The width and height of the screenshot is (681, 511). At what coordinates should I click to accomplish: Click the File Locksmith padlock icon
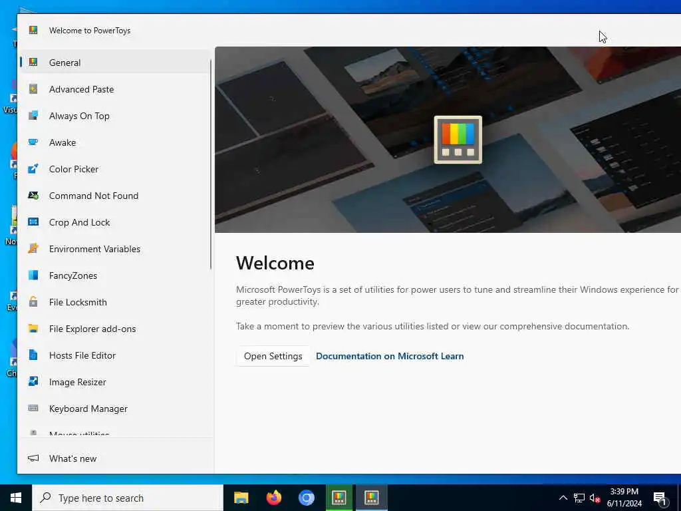click(x=33, y=302)
